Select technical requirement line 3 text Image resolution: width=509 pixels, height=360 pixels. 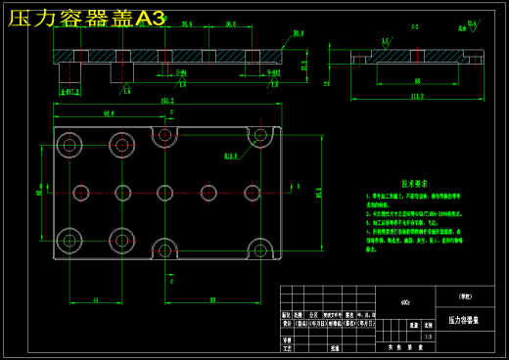(401, 223)
